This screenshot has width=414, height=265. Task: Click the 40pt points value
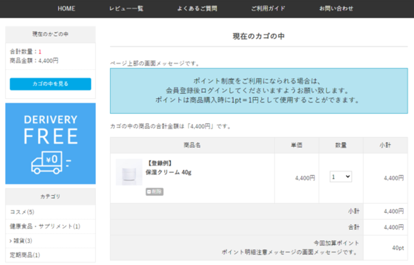397,248
